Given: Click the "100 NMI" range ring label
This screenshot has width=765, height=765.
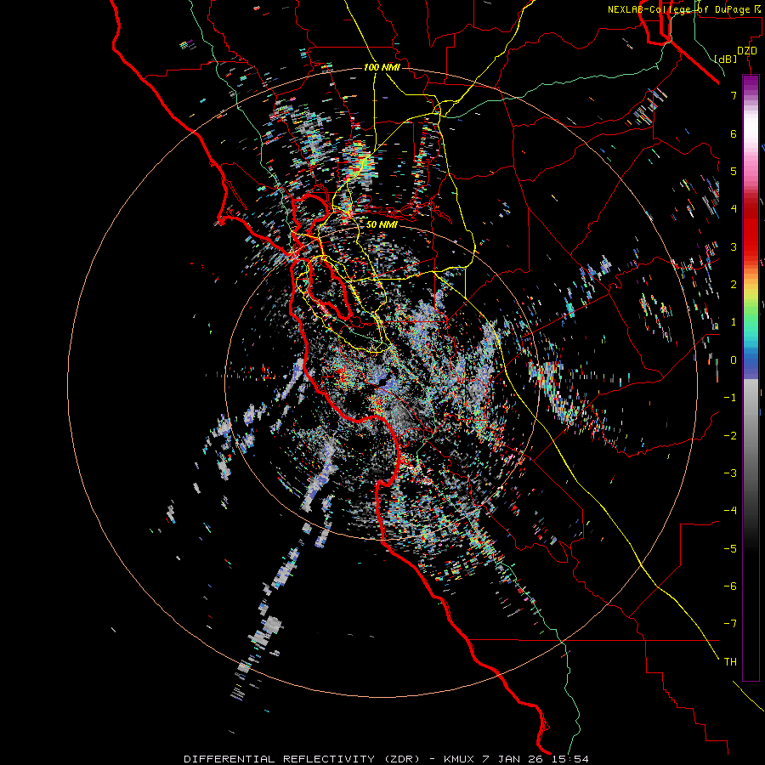Looking at the screenshot, I should click(x=382, y=67).
